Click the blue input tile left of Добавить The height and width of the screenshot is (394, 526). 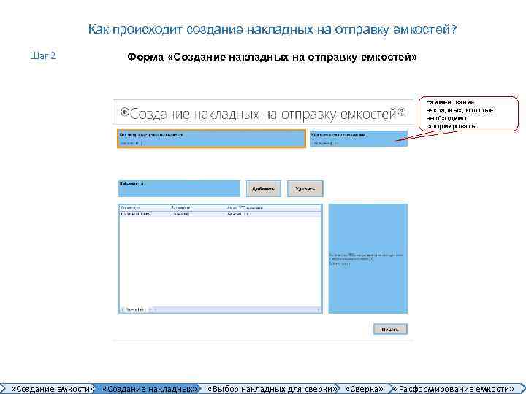pyautogui.click(x=180, y=189)
